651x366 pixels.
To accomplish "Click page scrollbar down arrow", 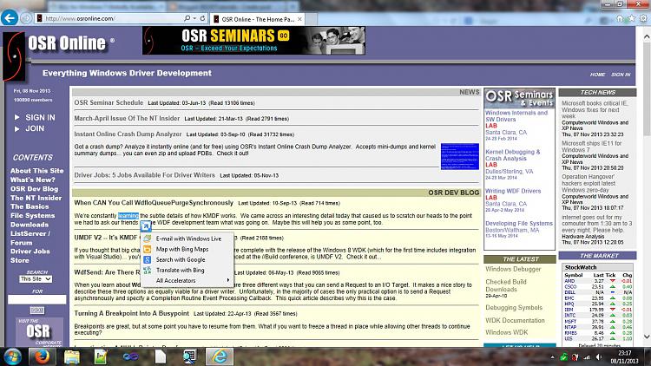I will click(647, 337).
